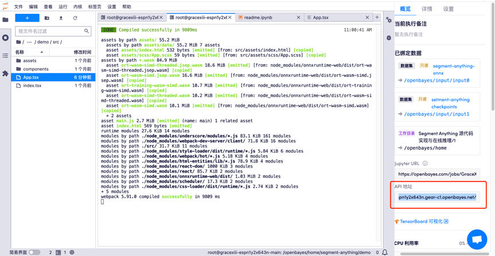Viewport: 495px width, 256px height.
Task: Open the 设置 menu in the menu bar
Action: click(111, 7)
